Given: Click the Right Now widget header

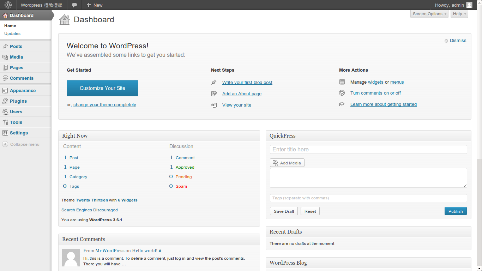Looking at the screenshot, I should click(159, 136).
